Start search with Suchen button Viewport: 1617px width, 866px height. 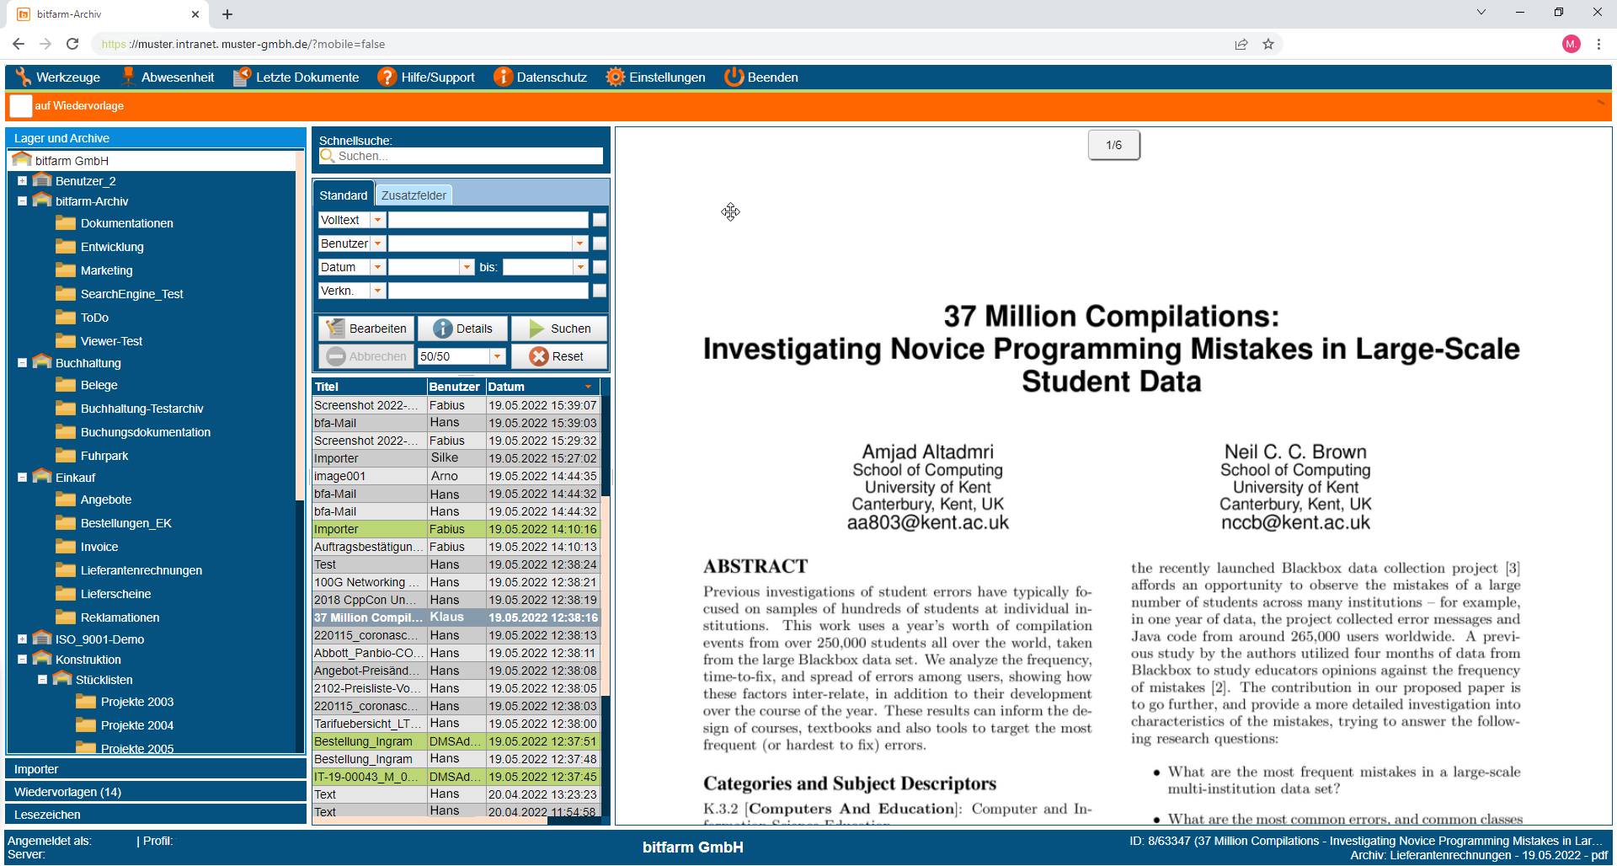click(x=559, y=329)
